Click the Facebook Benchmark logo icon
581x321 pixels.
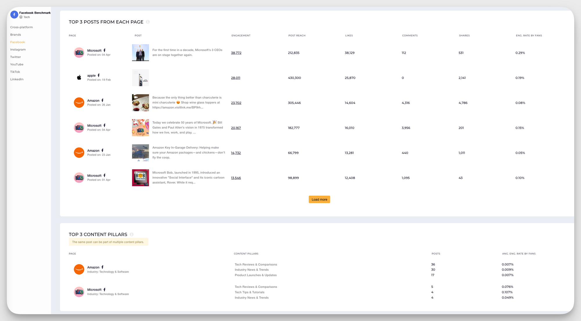click(x=14, y=15)
